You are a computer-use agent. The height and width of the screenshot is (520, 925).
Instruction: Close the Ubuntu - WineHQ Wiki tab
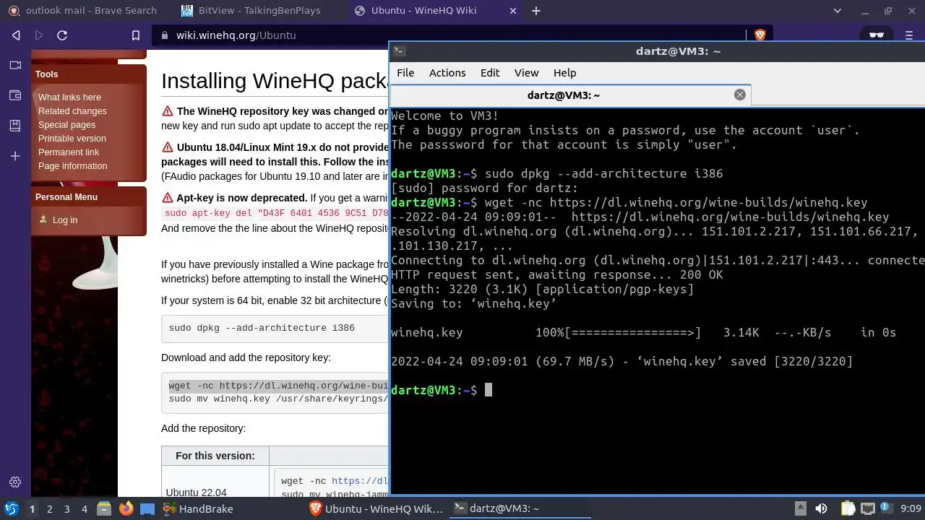[513, 11]
